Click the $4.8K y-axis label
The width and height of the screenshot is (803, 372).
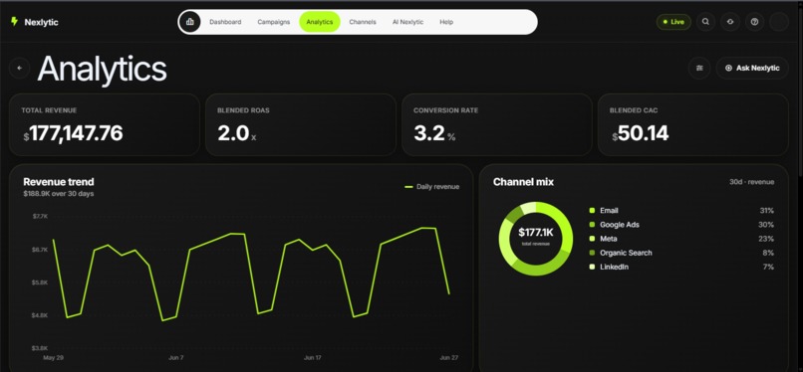coord(40,315)
